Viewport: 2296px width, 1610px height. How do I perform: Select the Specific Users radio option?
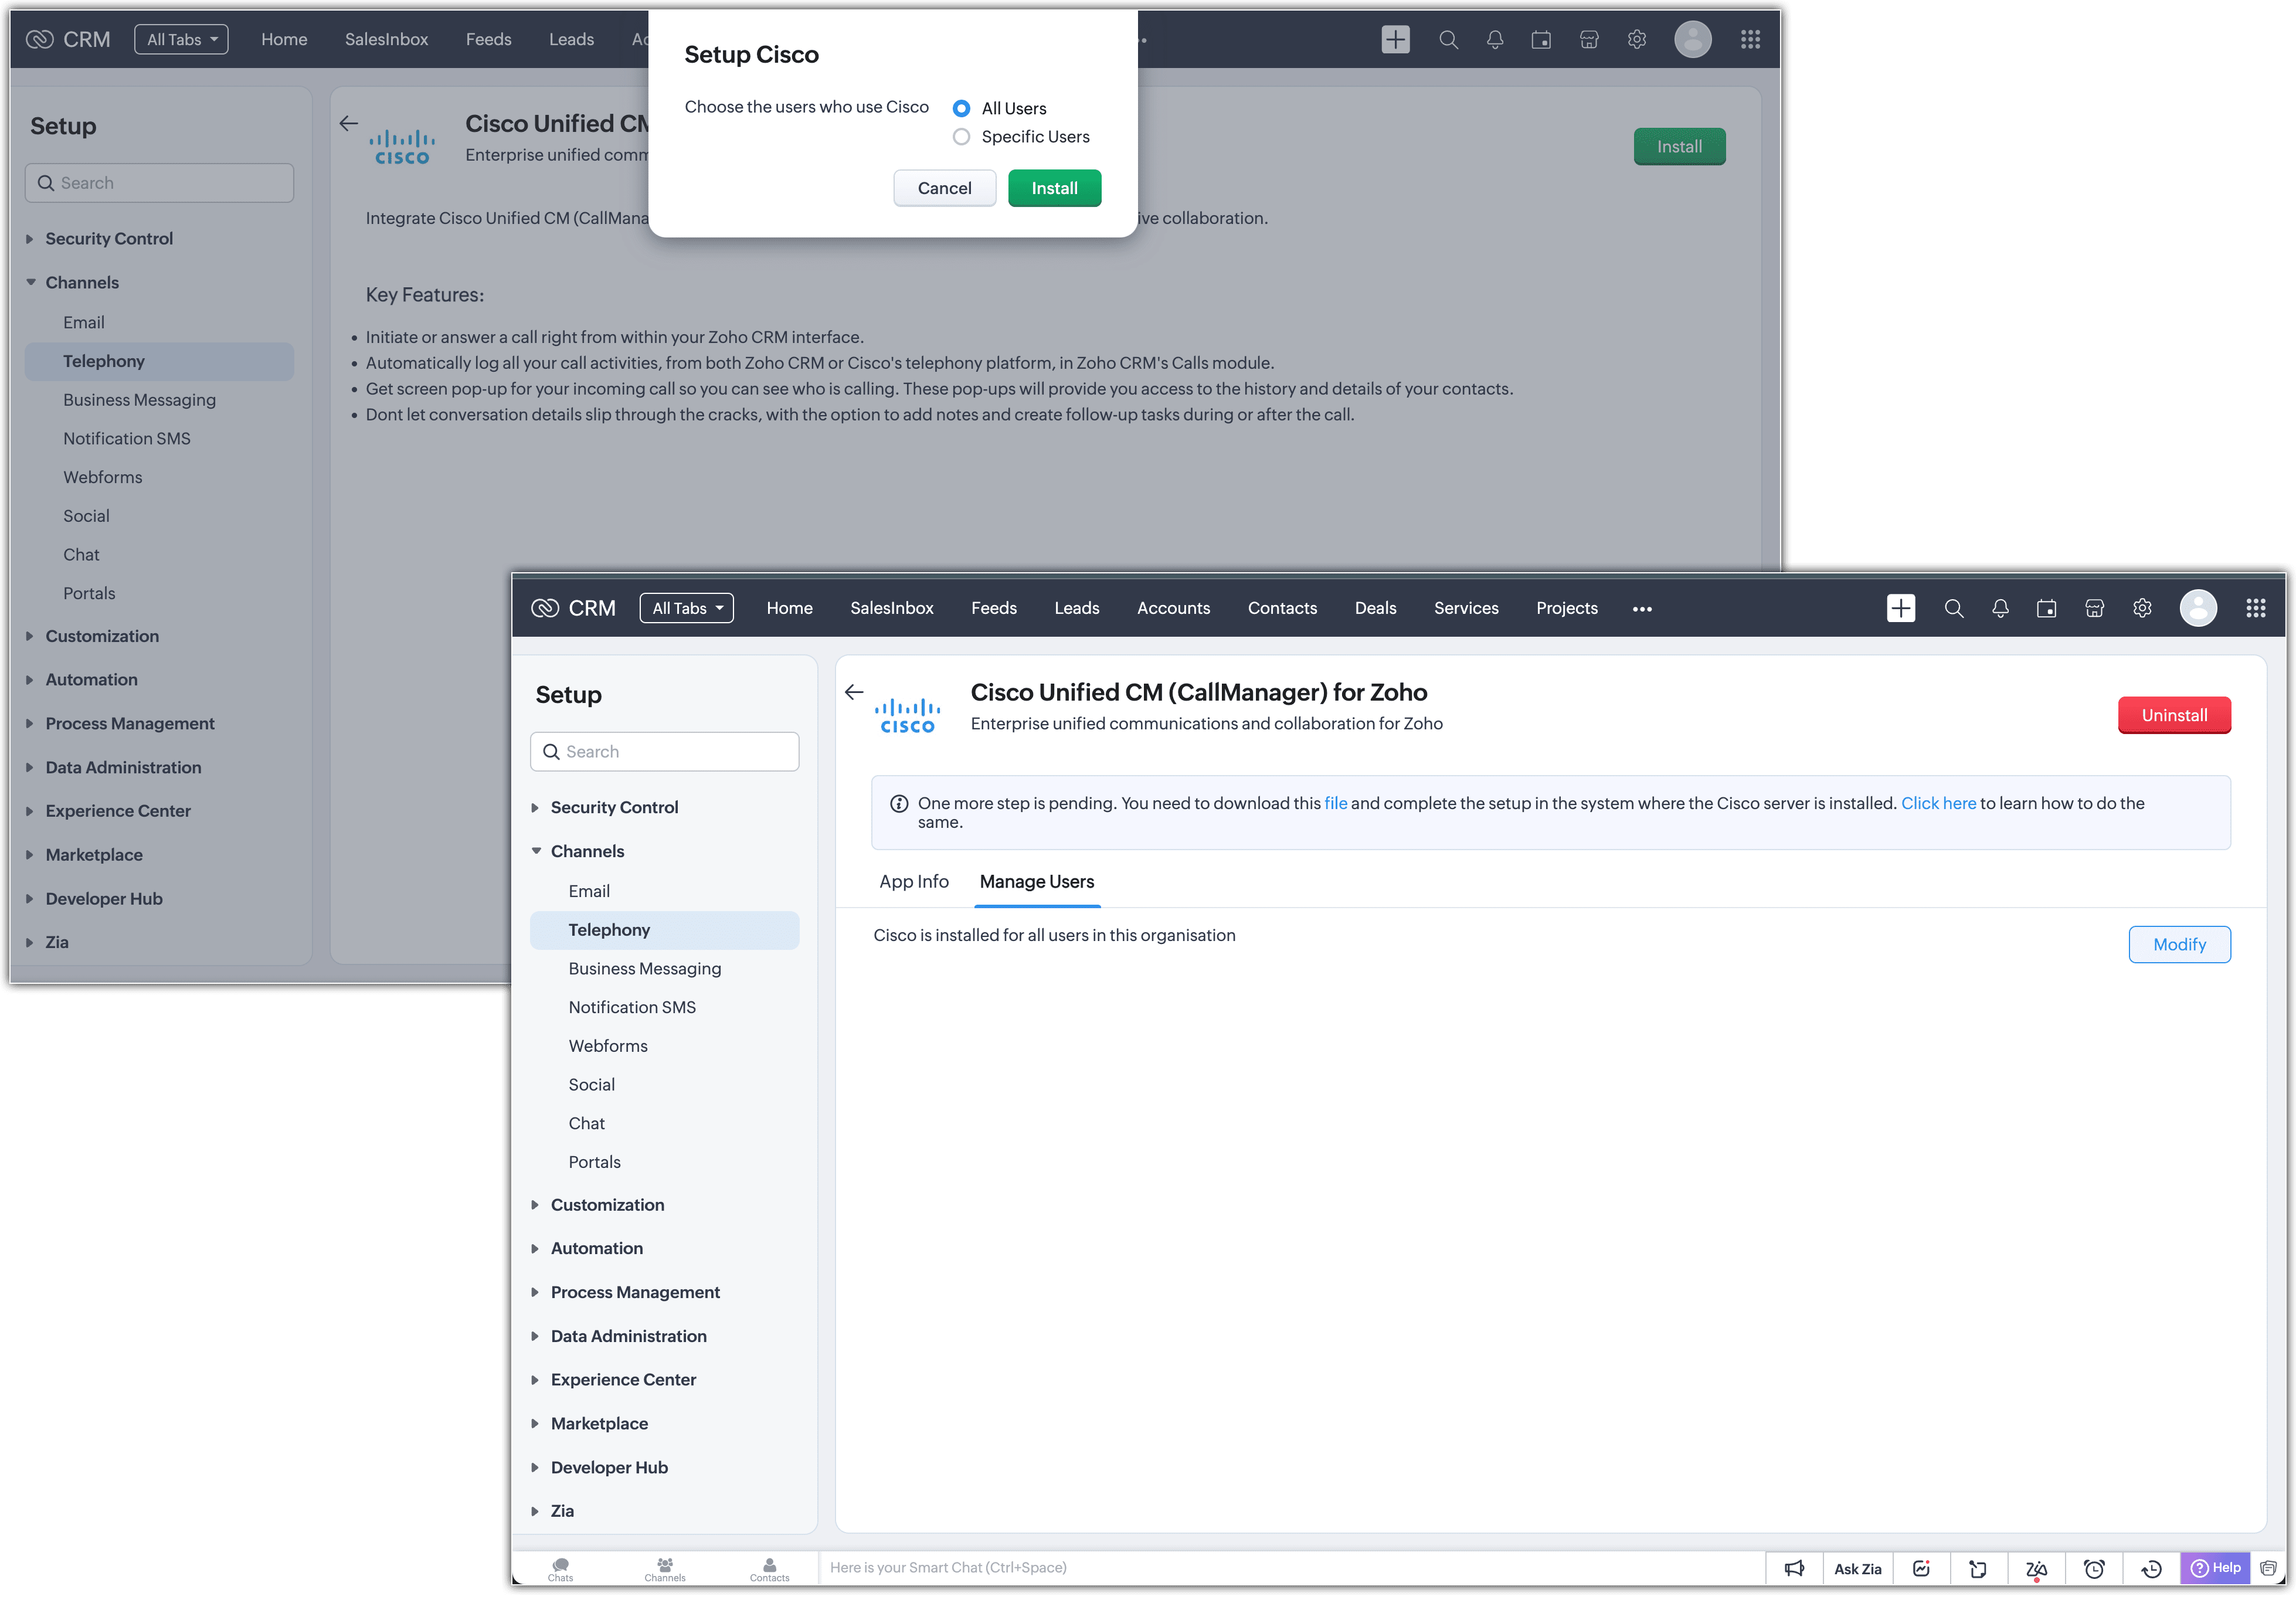961,137
